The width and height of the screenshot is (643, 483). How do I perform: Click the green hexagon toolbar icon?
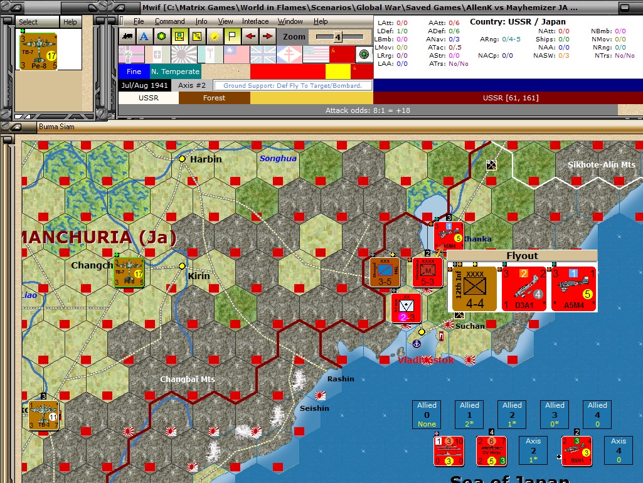[x=162, y=36]
